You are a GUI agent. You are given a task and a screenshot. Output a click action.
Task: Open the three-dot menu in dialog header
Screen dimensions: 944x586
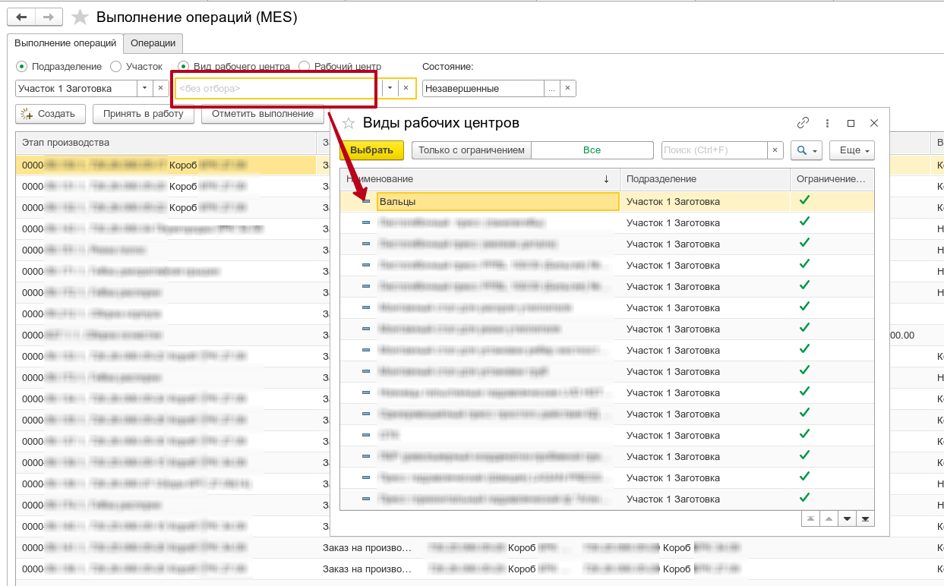click(x=827, y=123)
